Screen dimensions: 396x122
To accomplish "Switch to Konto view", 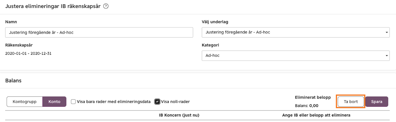I will point(54,102).
